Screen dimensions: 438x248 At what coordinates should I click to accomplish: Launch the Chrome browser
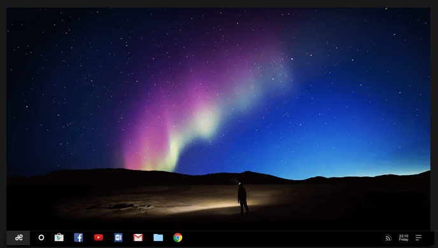pyautogui.click(x=178, y=237)
